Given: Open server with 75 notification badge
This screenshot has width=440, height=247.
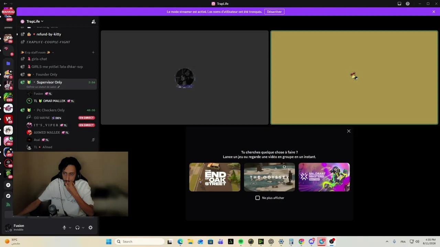Looking at the screenshot, I should coord(8,38).
